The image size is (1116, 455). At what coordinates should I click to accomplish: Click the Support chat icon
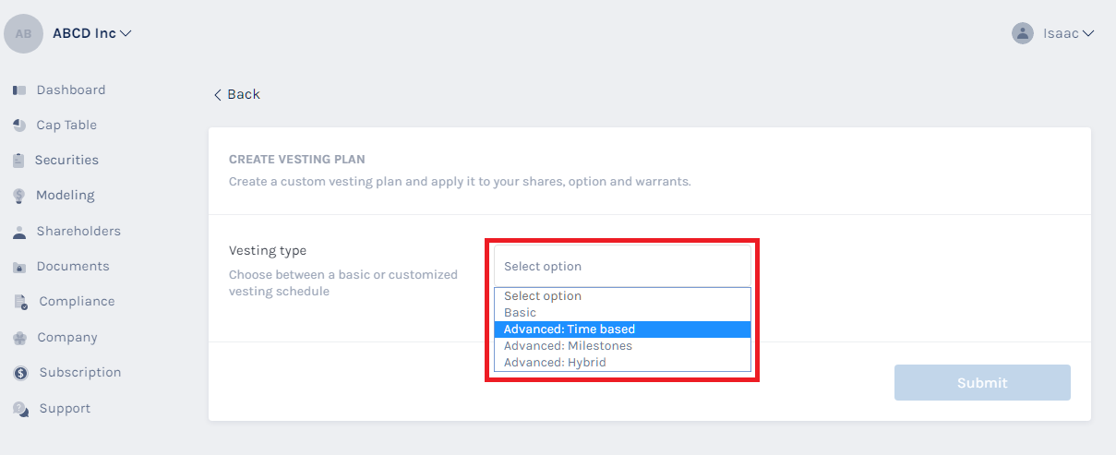pyautogui.click(x=20, y=409)
